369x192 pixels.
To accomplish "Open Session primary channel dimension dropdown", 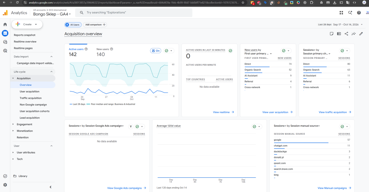I will click(317, 54).
